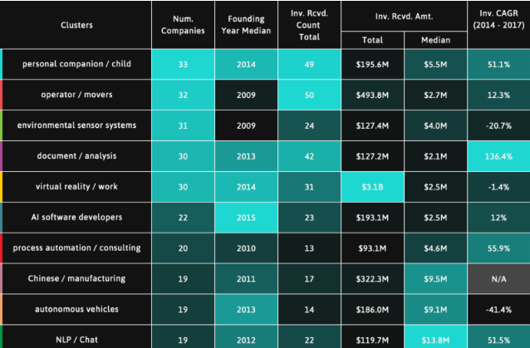Select the Median sub-column header
This screenshot has height=348, width=530.
pos(434,39)
